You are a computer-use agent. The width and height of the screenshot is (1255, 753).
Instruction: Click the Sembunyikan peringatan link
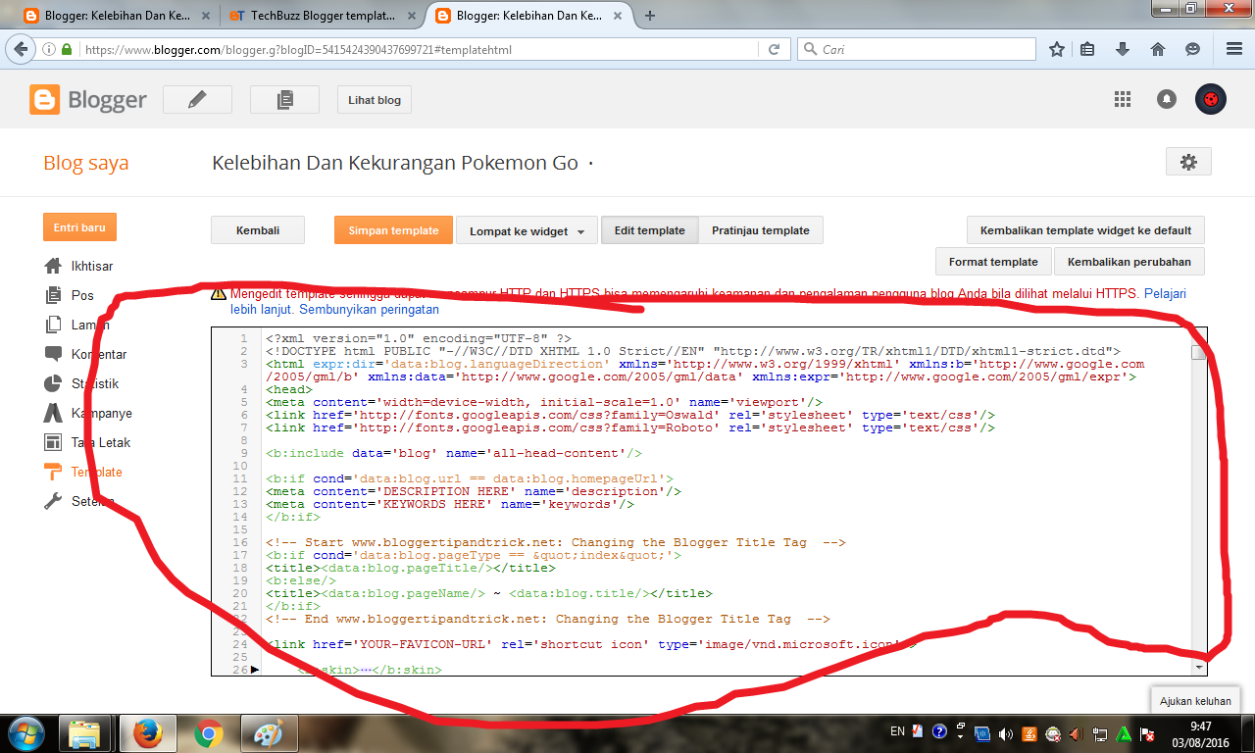point(369,309)
